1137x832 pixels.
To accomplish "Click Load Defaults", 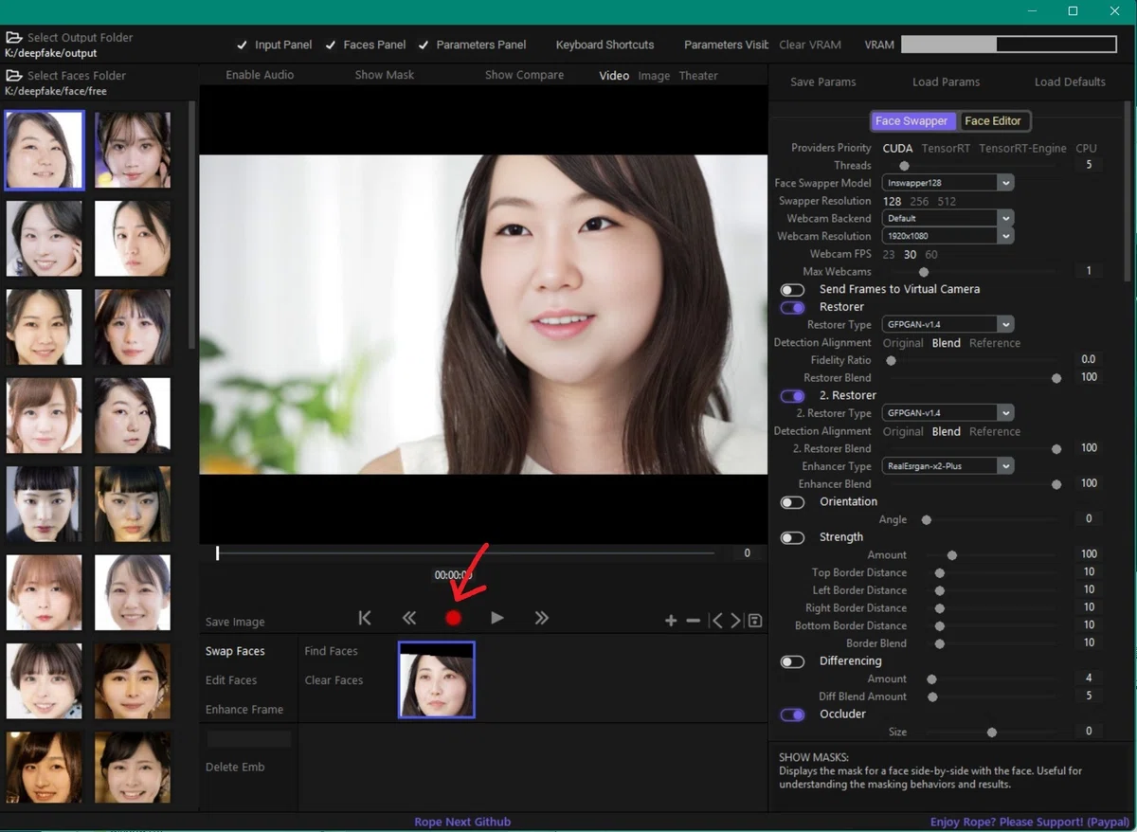I will point(1070,81).
